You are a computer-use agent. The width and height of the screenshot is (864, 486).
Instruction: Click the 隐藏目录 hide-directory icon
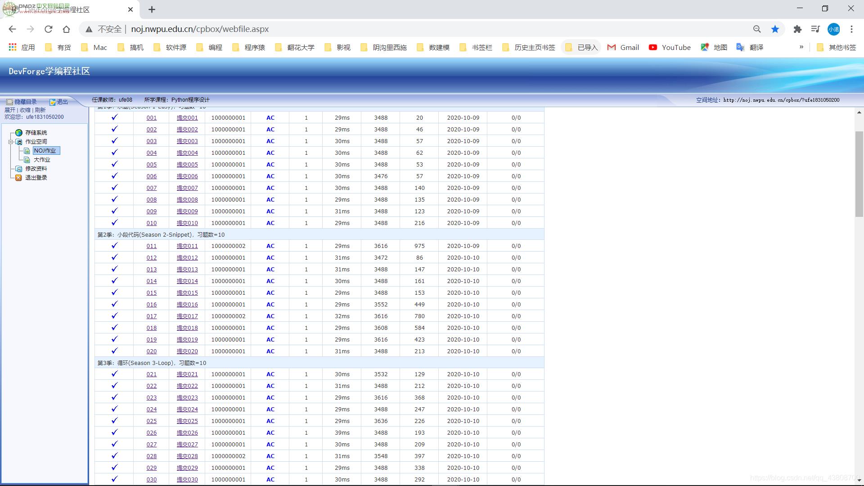point(9,102)
